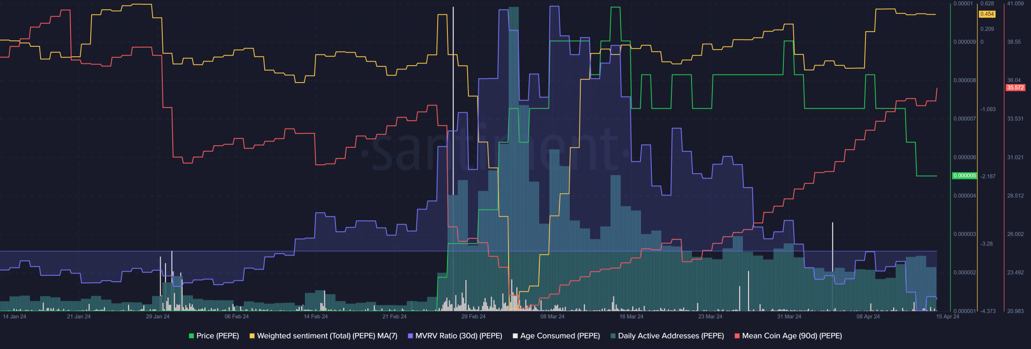Toggle Daily Active Addresses (PEPE) label
This screenshot has width=1031, height=349.
(671, 336)
